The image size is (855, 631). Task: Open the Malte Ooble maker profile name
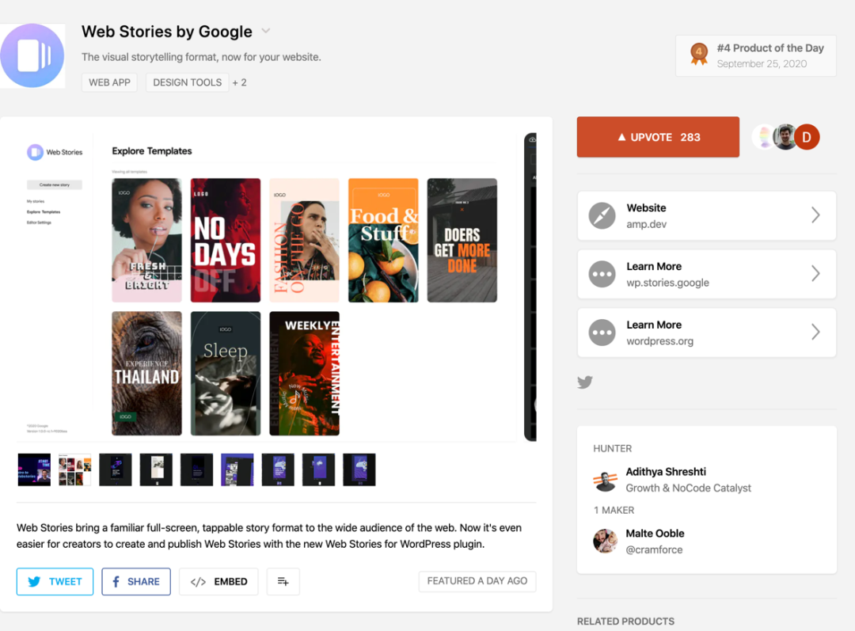pyautogui.click(x=655, y=534)
